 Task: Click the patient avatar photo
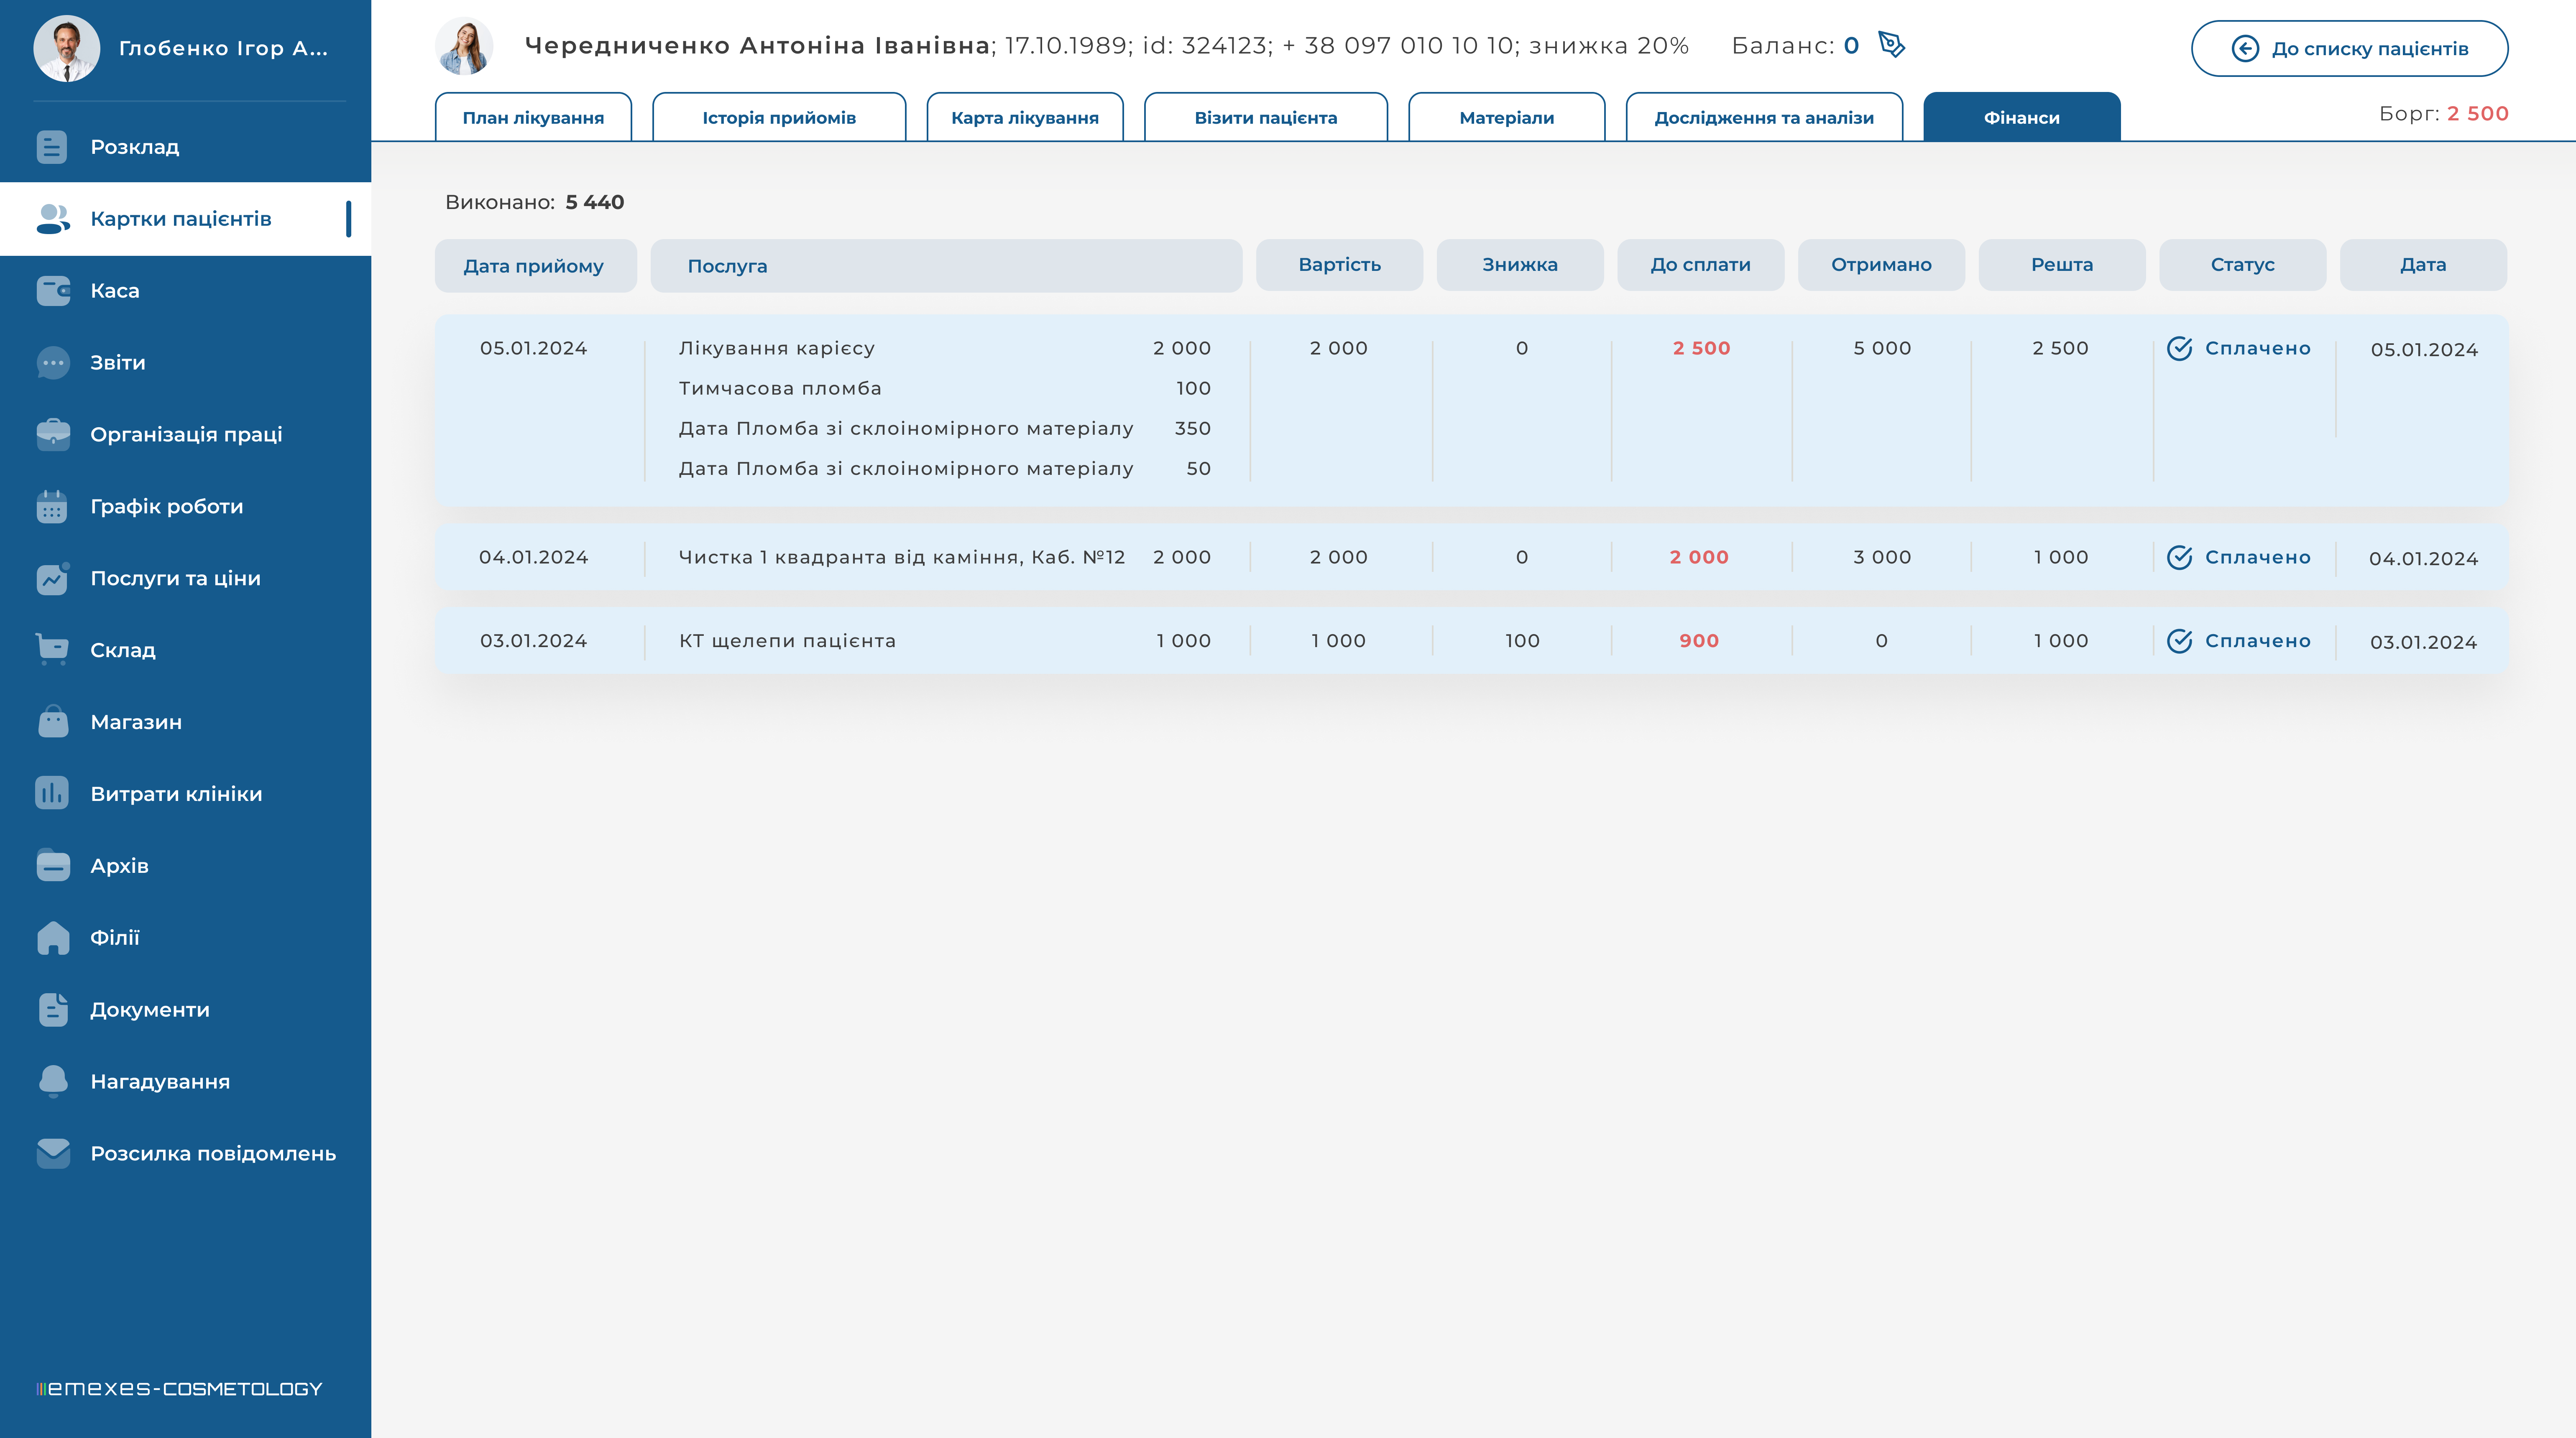point(464,47)
